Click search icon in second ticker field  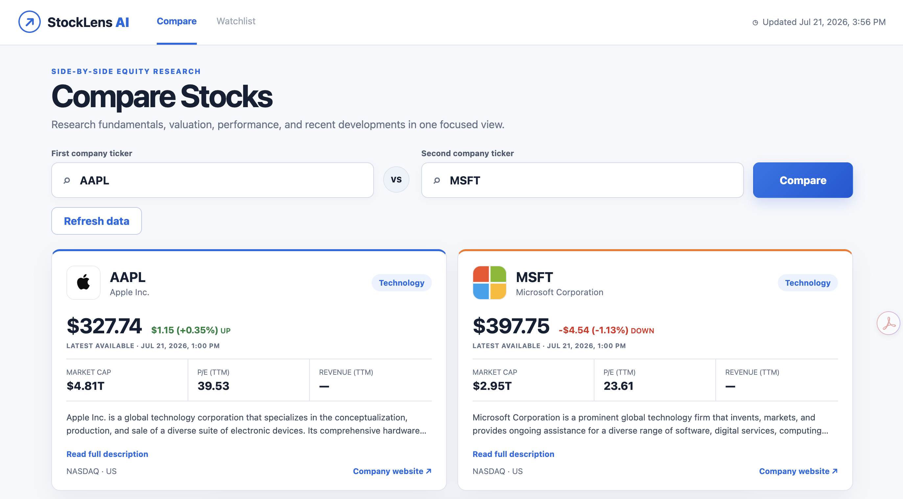437,180
